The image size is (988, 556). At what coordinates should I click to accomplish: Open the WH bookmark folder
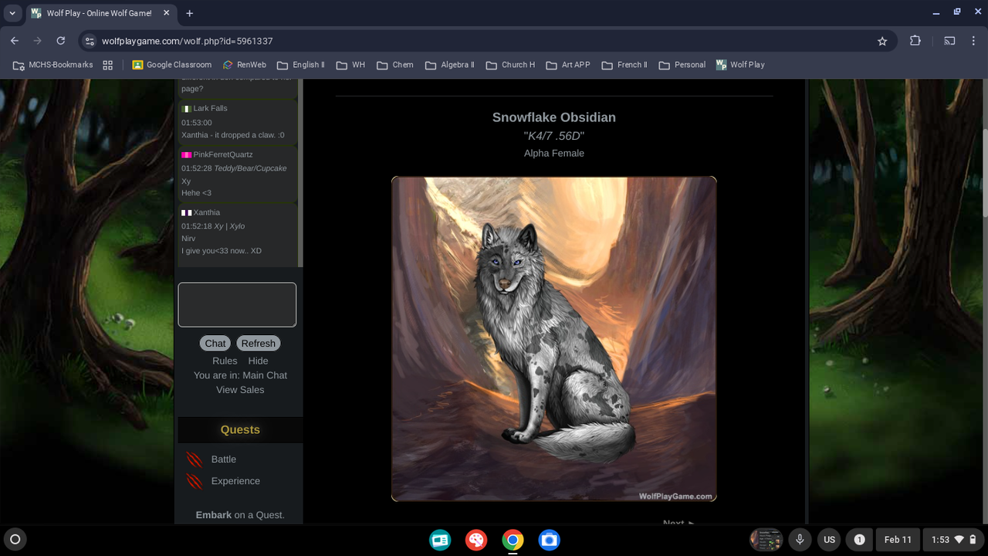pos(350,65)
